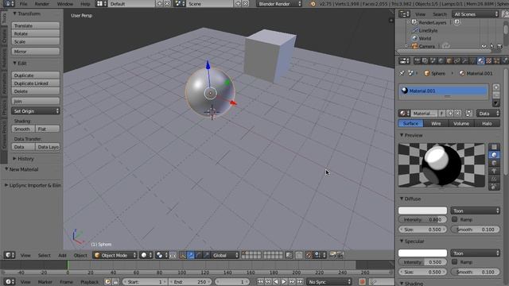Toggle Camera selectability cursor in outliner
Viewport: 509px width, 286px height.
[492, 47]
